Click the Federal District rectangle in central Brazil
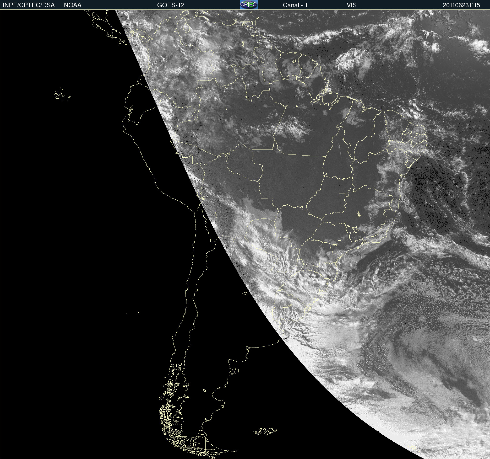 pyautogui.click(x=342, y=195)
